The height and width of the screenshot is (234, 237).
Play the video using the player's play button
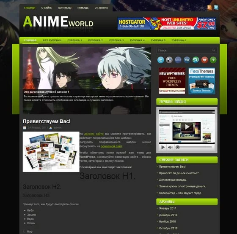click(163, 147)
